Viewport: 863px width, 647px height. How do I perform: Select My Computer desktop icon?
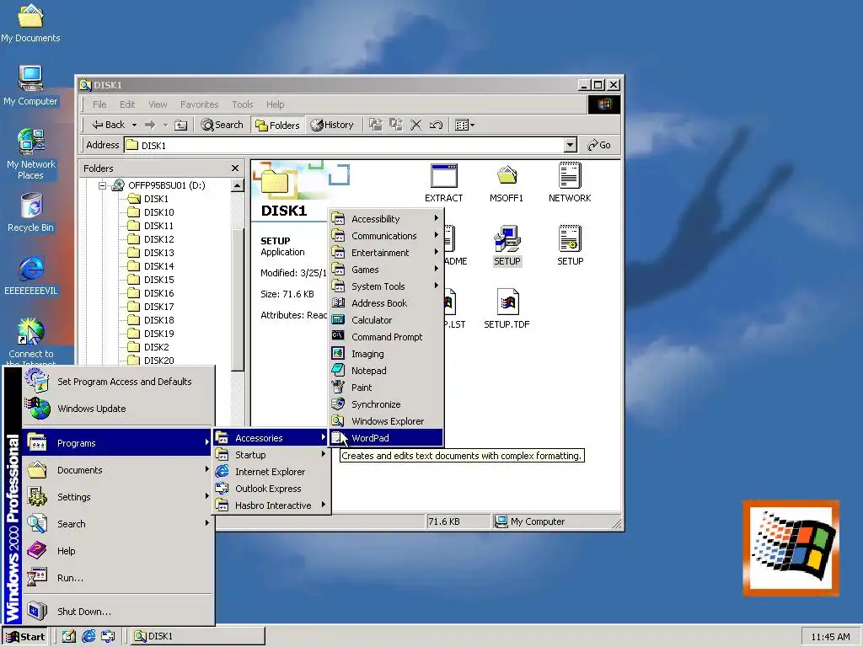[30, 85]
